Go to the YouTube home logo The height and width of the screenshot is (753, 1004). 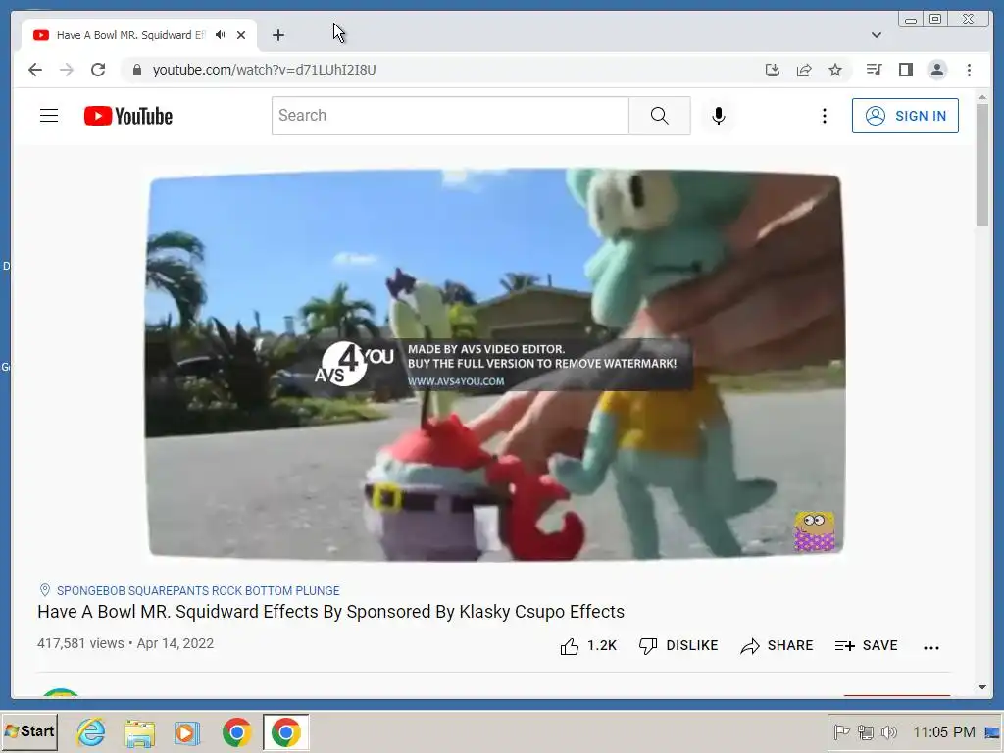pyautogui.click(x=128, y=116)
